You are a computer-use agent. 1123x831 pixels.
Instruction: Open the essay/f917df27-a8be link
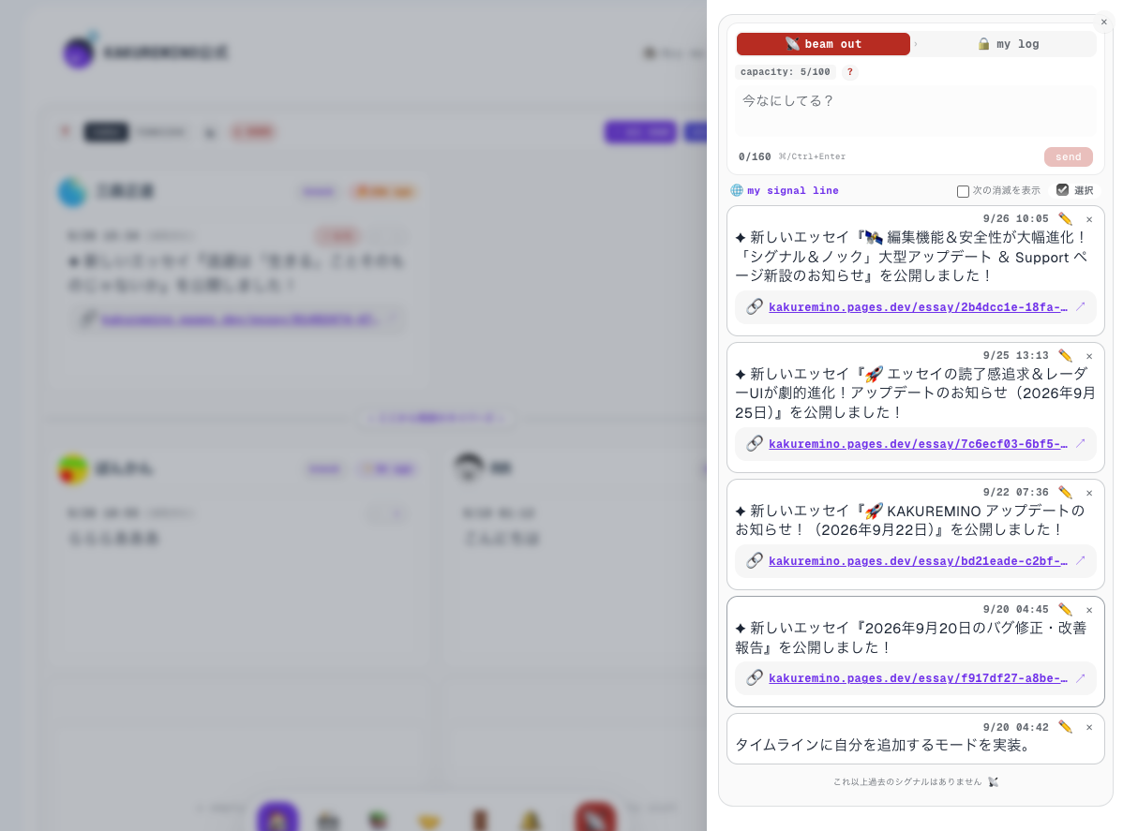tap(918, 678)
